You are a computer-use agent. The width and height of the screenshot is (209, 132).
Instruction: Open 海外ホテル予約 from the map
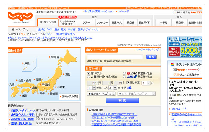coord(69,96)
